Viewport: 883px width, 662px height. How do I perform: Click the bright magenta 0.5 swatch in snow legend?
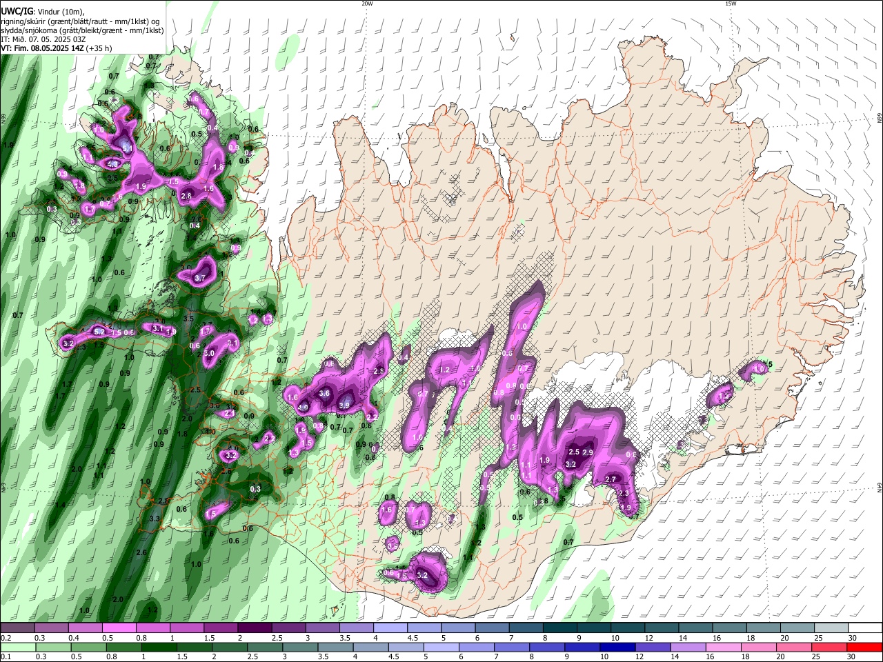[120, 628]
